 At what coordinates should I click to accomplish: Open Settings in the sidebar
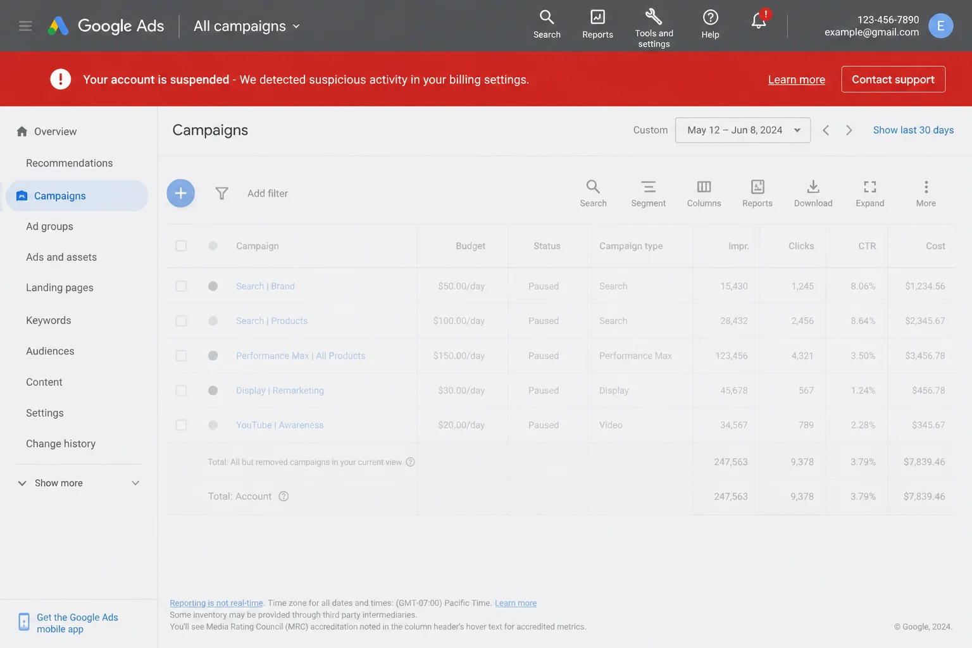45,413
